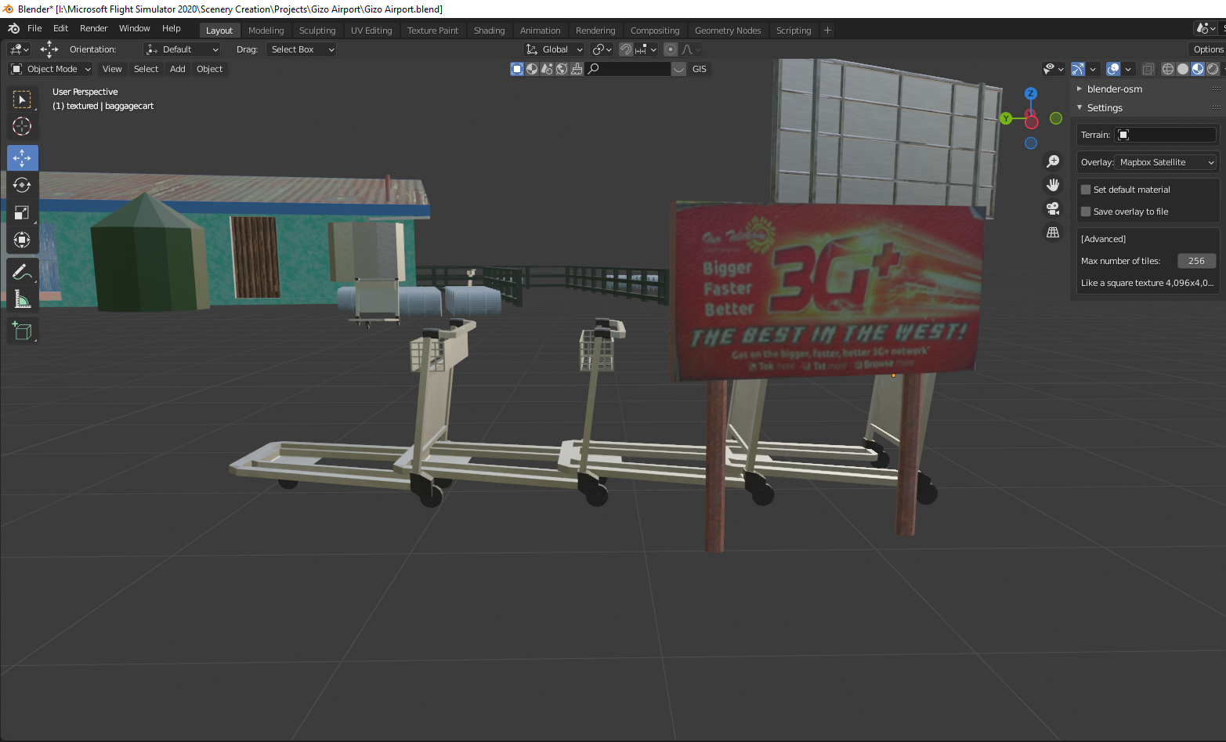
Task: Click the green Y axis gizmo
Action: (x=1007, y=118)
